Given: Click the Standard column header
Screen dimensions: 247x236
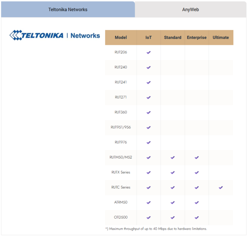Looking at the screenshot, I should point(173,37).
